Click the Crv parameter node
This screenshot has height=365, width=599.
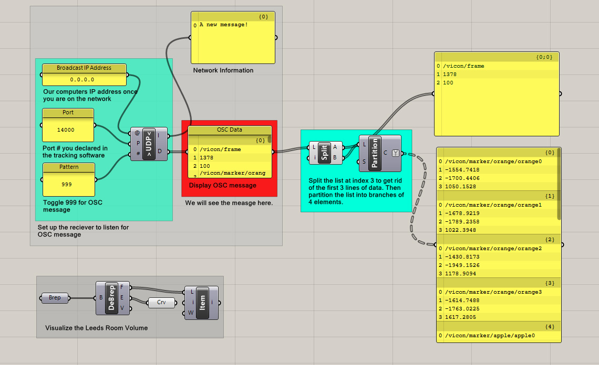(161, 303)
